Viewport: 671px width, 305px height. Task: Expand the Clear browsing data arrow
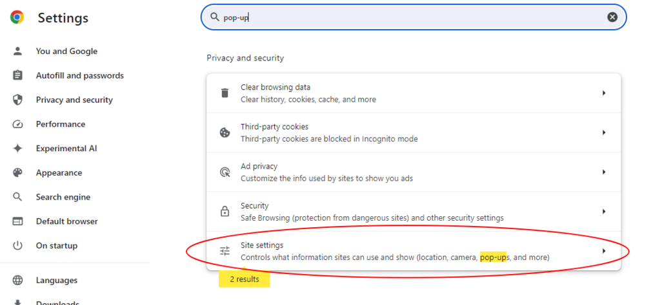(x=604, y=93)
